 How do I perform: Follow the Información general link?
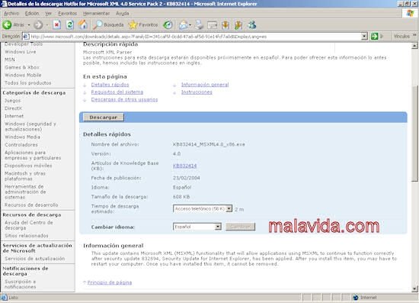coord(205,85)
